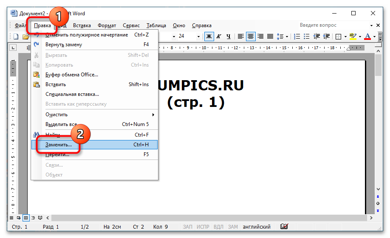Click horizontal scrollbar left arrow
390x238 pixels.
(x=48, y=218)
